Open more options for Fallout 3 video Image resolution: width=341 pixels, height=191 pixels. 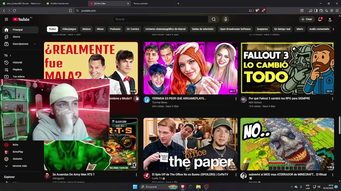[332, 99]
